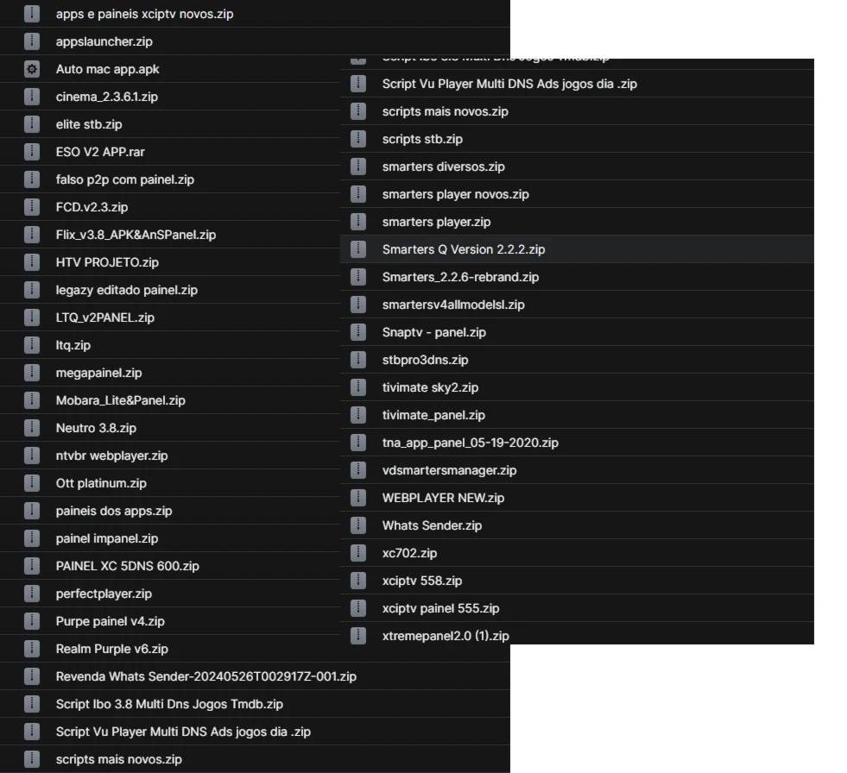Click the archive icon next to appslauncher.zip

32,41
